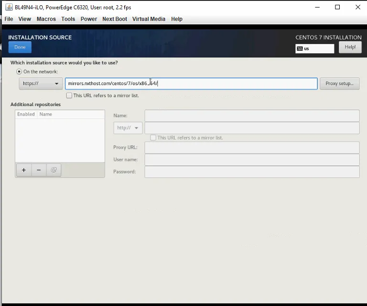Image resolution: width=367 pixels, height=306 pixels.
Task: Click the installation source URL field
Action: pos(191,84)
